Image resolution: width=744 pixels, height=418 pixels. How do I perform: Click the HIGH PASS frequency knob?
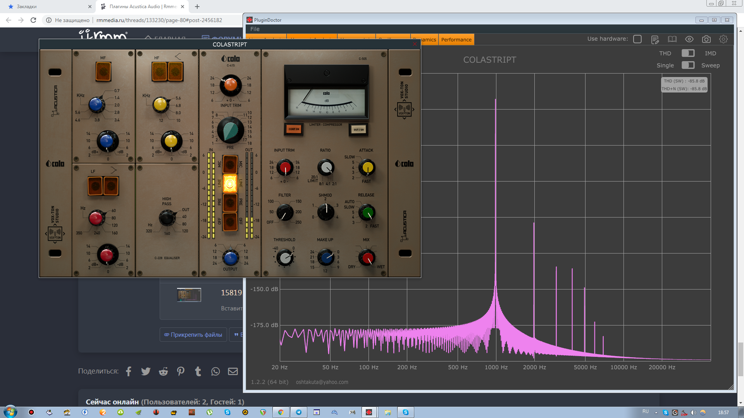point(167,218)
